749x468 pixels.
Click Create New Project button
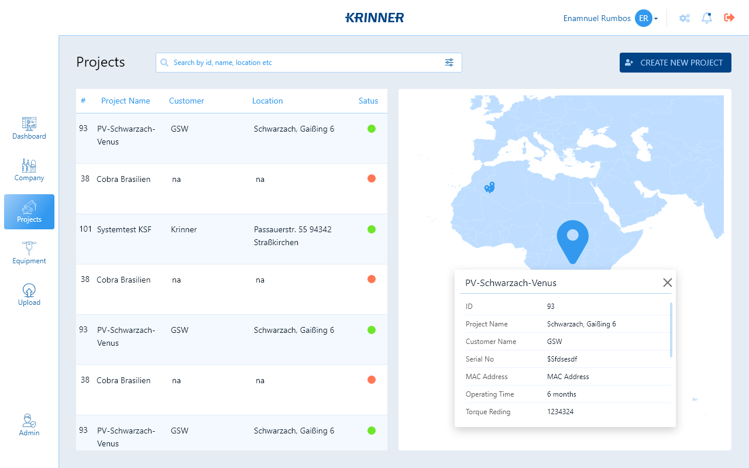(675, 63)
